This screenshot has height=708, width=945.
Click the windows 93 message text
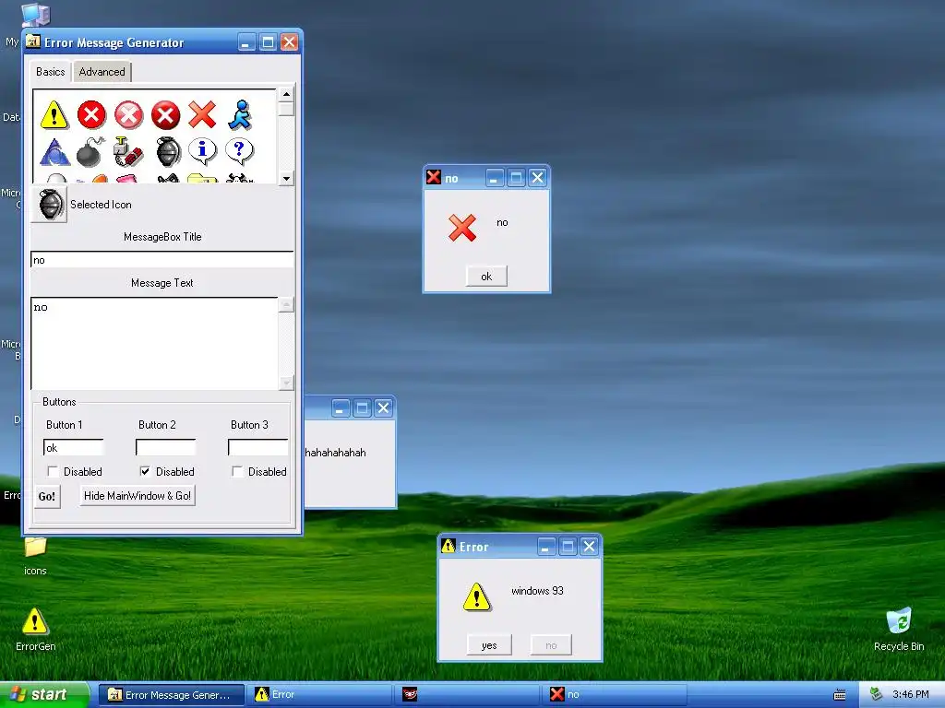pos(538,591)
